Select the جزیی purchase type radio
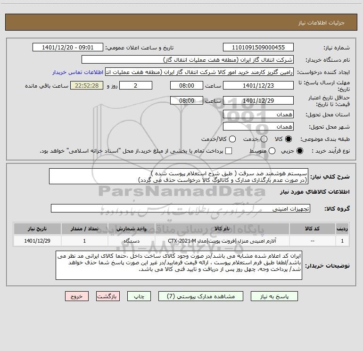This screenshot has height=351, width=363. coord(299,151)
